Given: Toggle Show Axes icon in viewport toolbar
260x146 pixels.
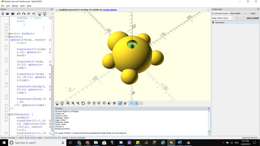Looking at the screenshot, I should pyautogui.click(x=131, y=103).
